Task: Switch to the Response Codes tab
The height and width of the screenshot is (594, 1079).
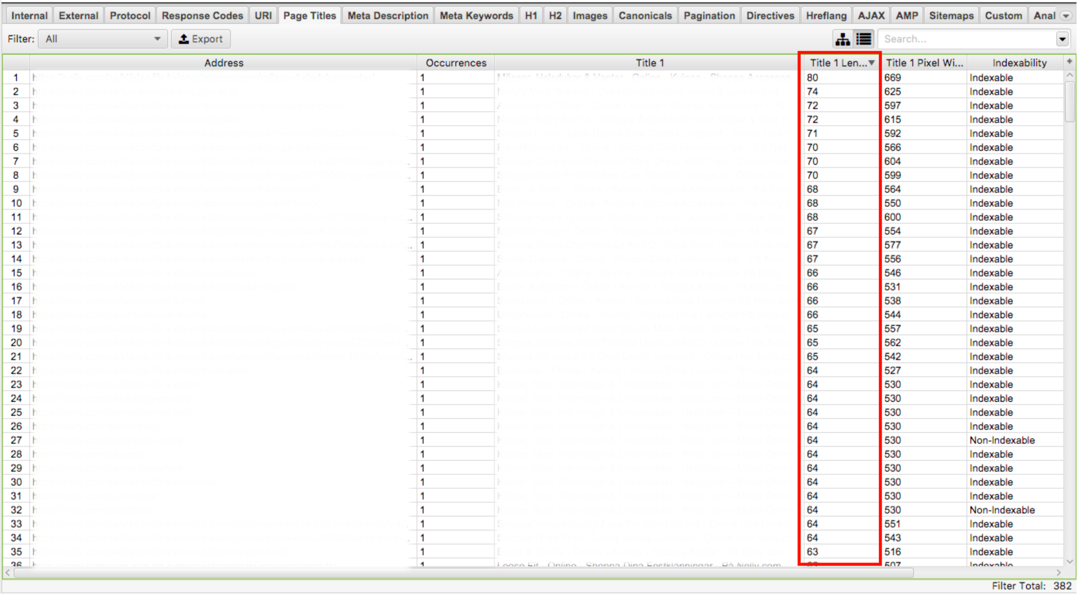Action: coord(202,16)
